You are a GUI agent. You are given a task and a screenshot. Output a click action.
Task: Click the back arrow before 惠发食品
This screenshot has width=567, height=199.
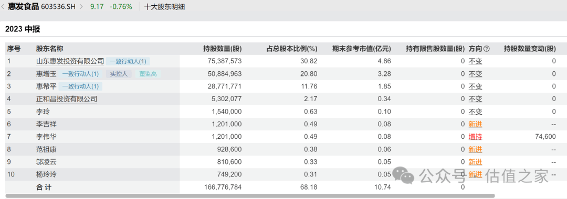pos(4,7)
